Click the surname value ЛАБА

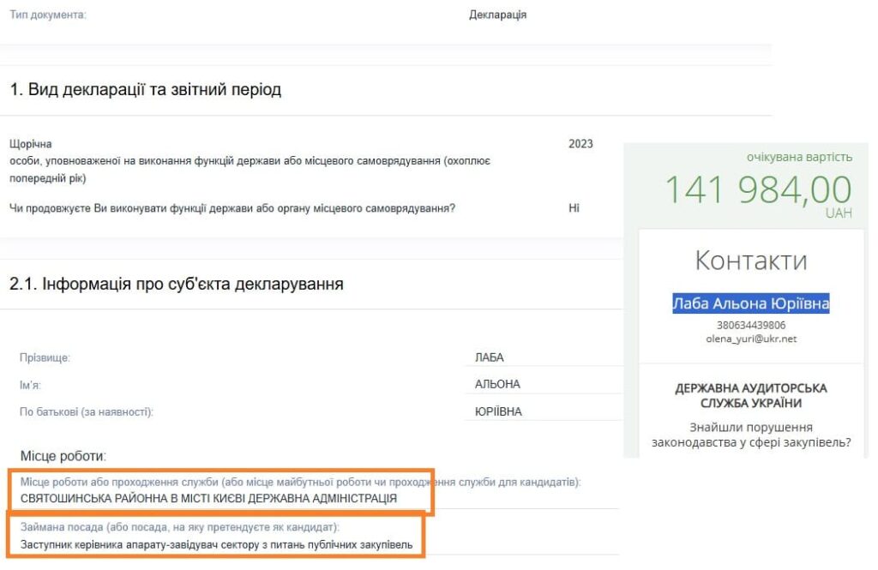[x=490, y=357]
